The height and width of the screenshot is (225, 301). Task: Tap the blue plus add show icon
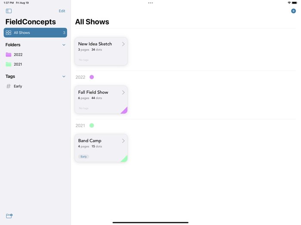[x=293, y=11]
